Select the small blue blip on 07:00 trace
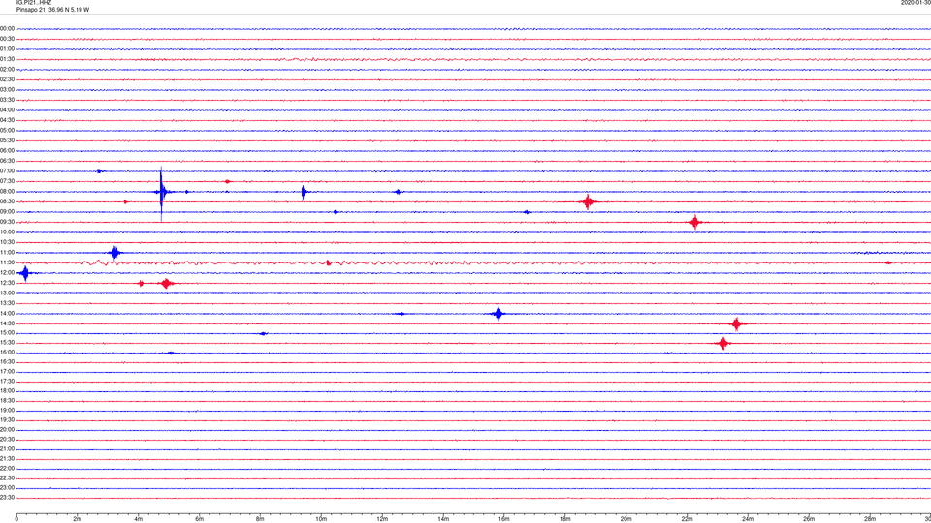931x523 pixels. pyautogui.click(x=100, y=171)
